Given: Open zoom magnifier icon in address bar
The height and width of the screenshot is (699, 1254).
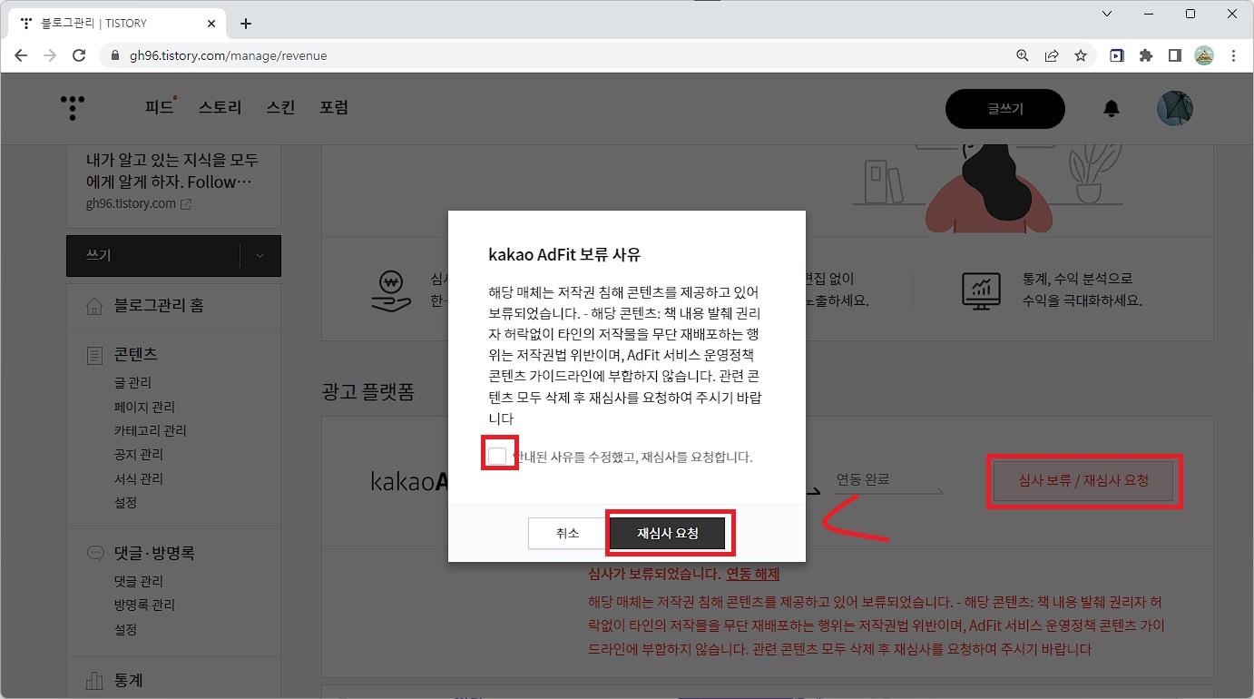Looking at the screenshot, I should 1023,55.
